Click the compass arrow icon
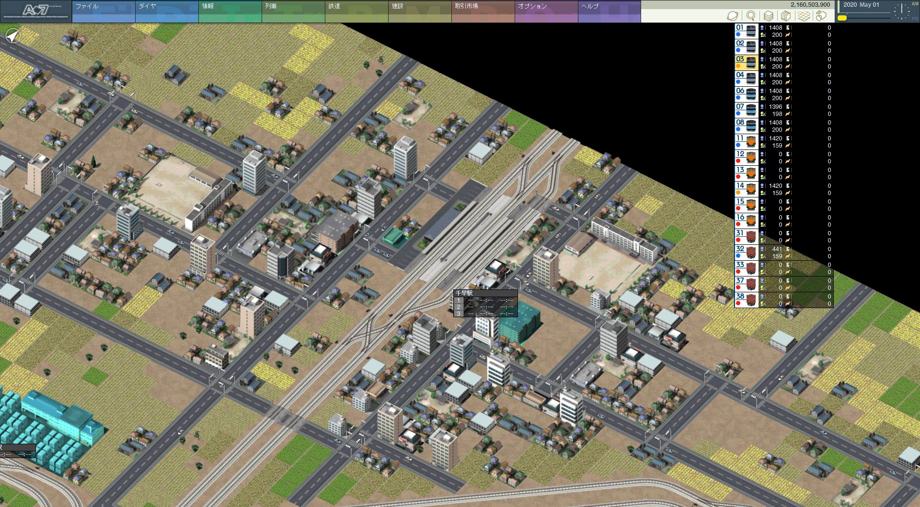The width and height of the screenshot is (920, 507). pyautogui.click(x=13, y=35)
